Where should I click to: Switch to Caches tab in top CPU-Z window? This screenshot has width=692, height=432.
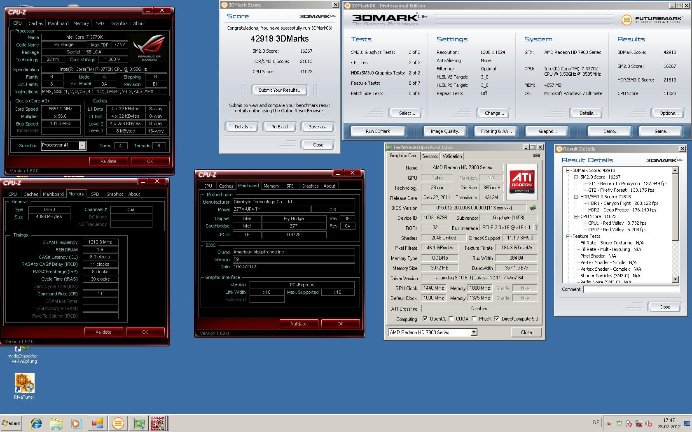(35, 23)
